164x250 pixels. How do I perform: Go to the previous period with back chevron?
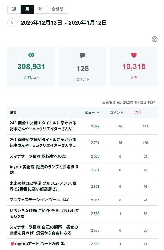pos(12,23)
